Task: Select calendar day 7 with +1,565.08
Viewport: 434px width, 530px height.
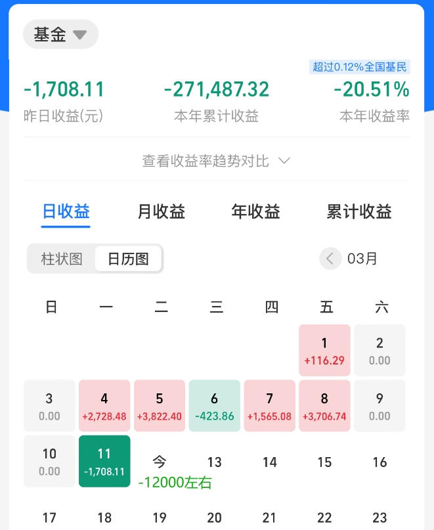Action: 270,406
